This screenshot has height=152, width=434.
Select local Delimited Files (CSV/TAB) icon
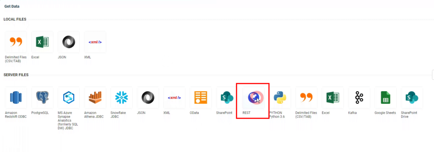point(16,42)
